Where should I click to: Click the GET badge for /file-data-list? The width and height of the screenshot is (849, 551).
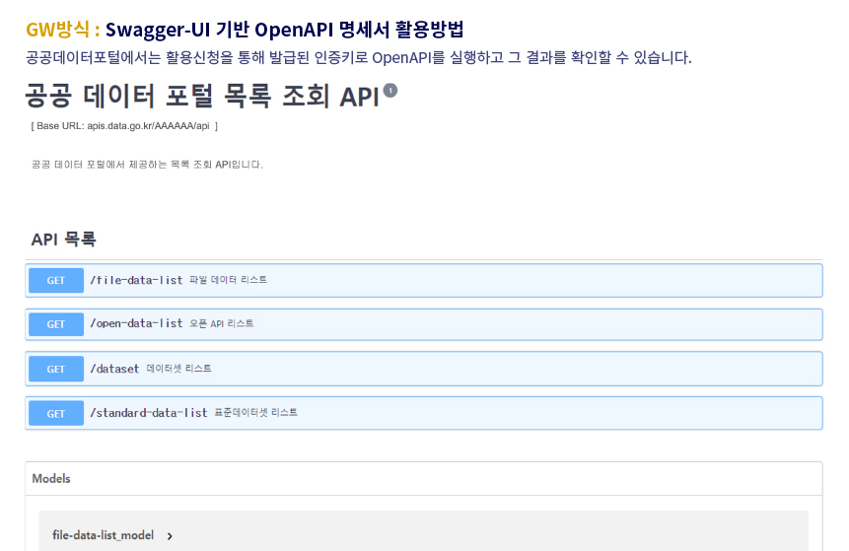[56, 280]
